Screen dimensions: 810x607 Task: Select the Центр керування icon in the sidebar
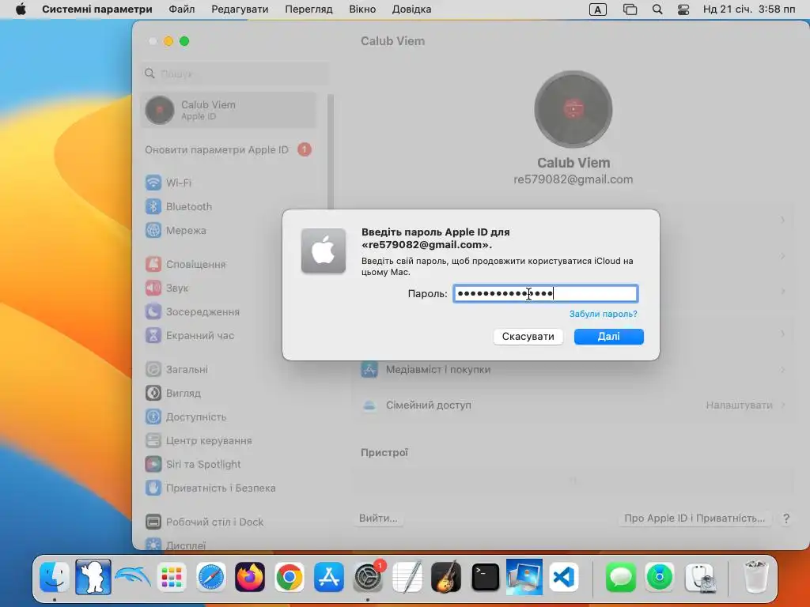pos(153,441)
